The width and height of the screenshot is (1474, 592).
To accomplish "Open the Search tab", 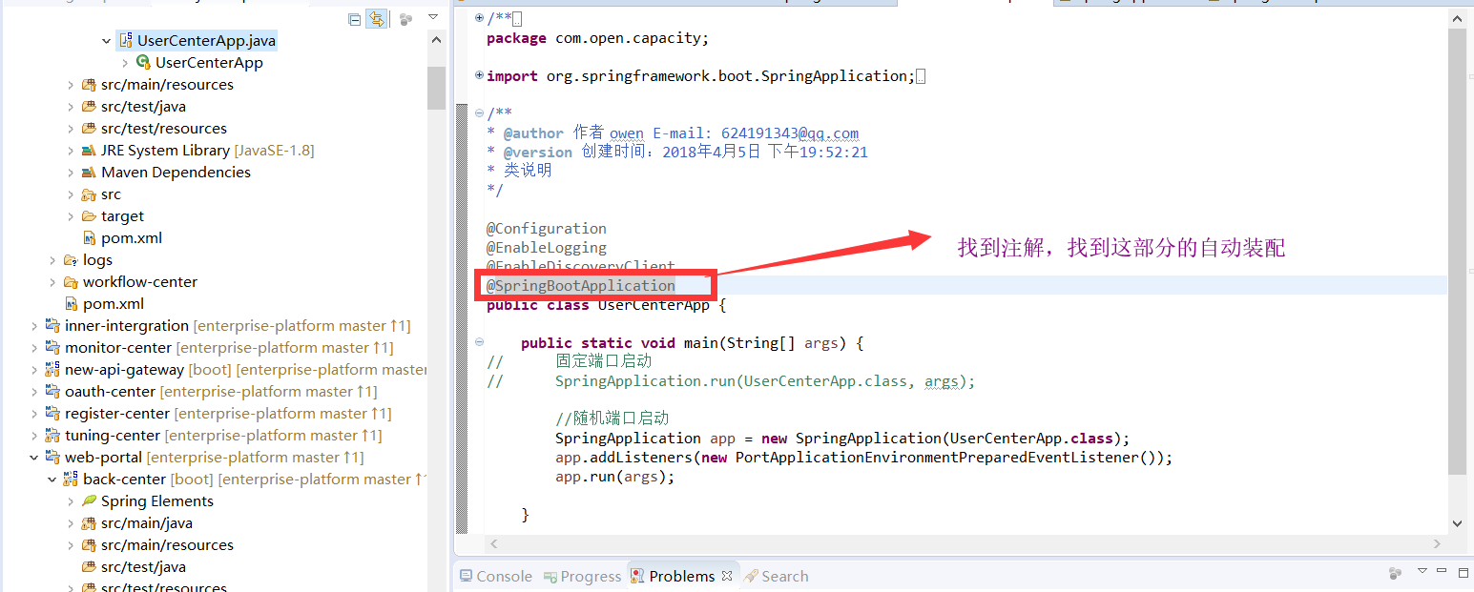I will [x=776, y=576].
